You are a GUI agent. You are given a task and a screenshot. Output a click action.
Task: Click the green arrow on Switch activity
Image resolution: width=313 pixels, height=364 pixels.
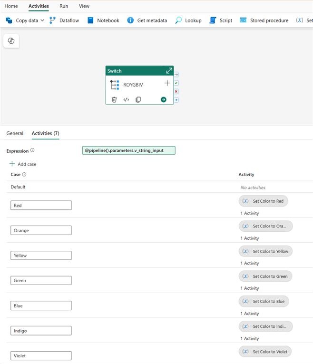point(163,99)
